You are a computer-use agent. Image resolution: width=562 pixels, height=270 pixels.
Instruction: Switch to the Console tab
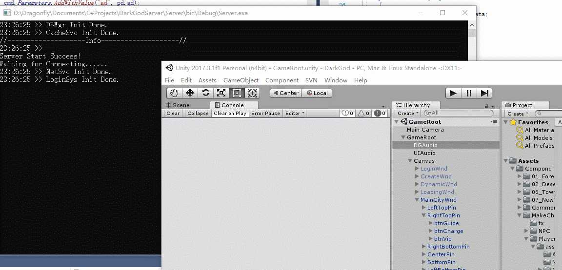coord(234,105)
